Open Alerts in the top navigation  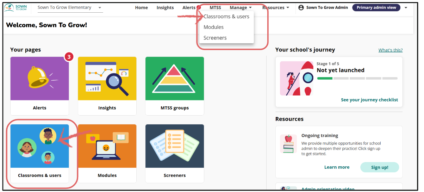189,7
